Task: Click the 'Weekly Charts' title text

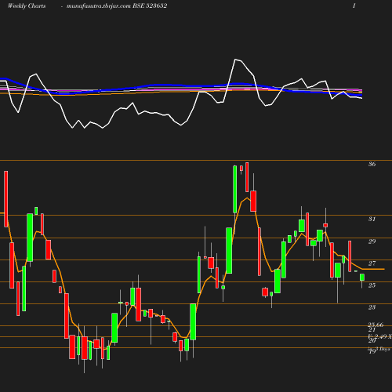Action: tap(27, 5)
